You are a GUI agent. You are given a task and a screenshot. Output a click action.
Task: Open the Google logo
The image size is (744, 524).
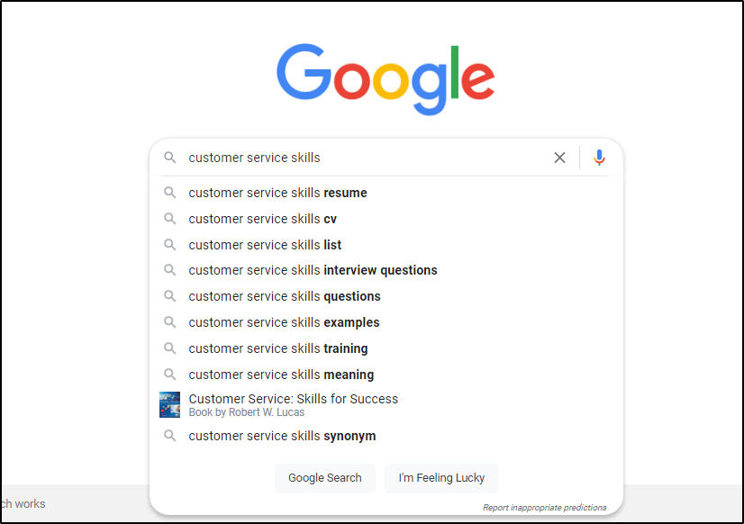pyautogui.click(x=386, y=79)
